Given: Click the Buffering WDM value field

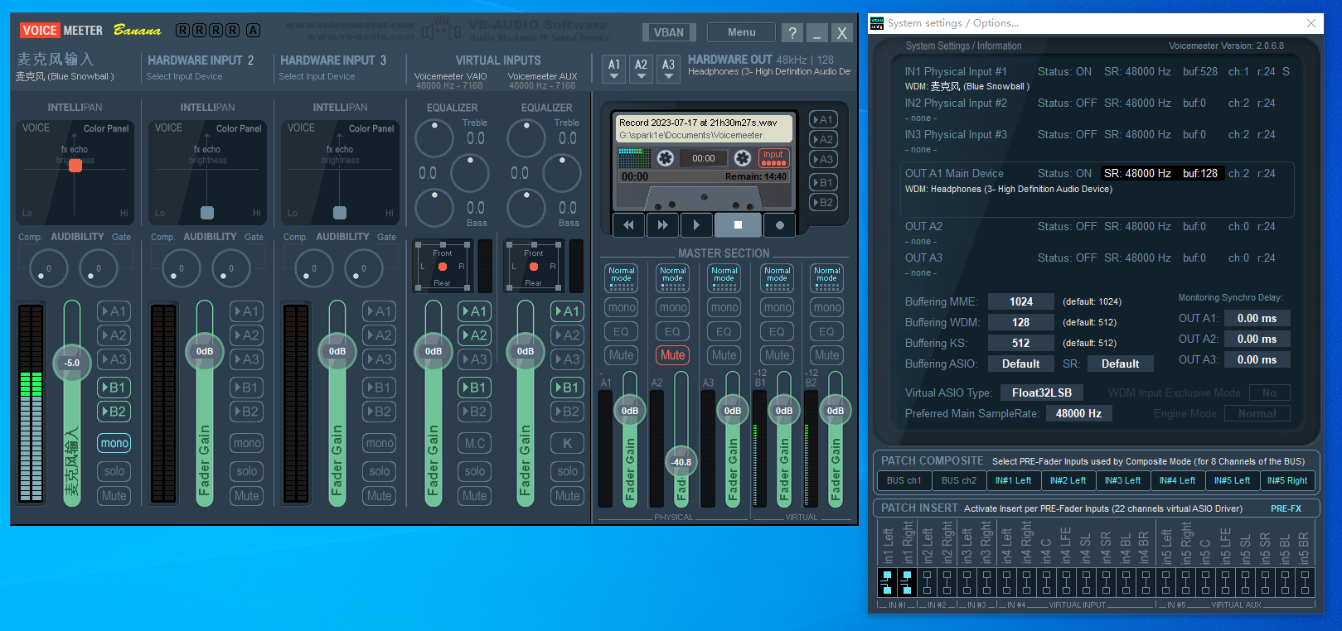Looking at the screenshot, I should (x=1020, y=322).
